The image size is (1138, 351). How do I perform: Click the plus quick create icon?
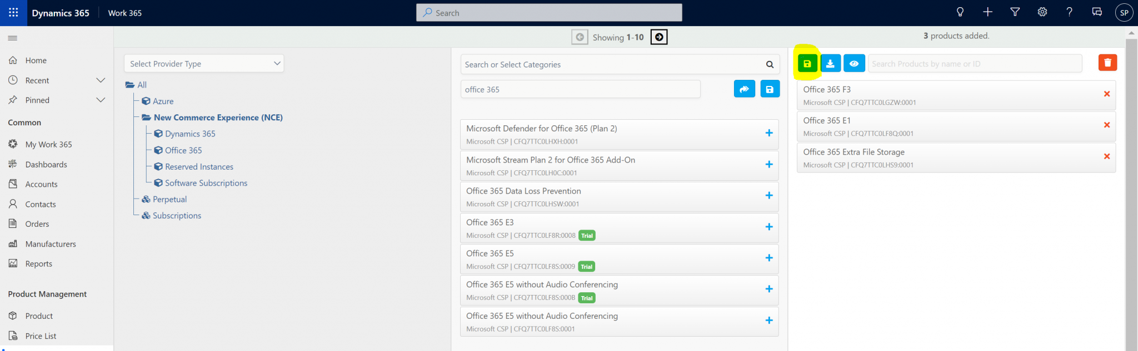pos(987,12)
